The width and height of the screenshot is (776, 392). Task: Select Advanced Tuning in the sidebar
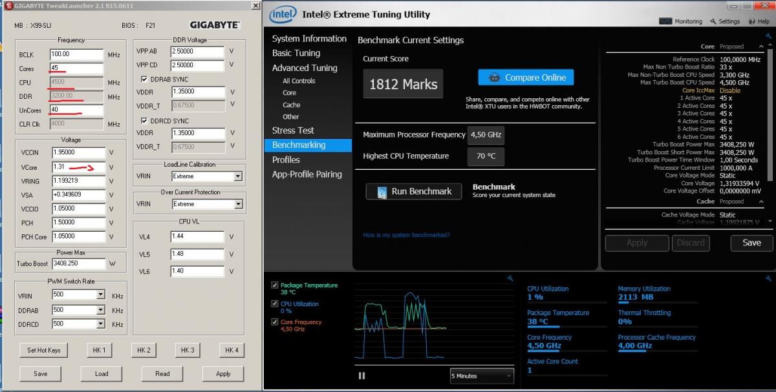(x=305, y=68)
